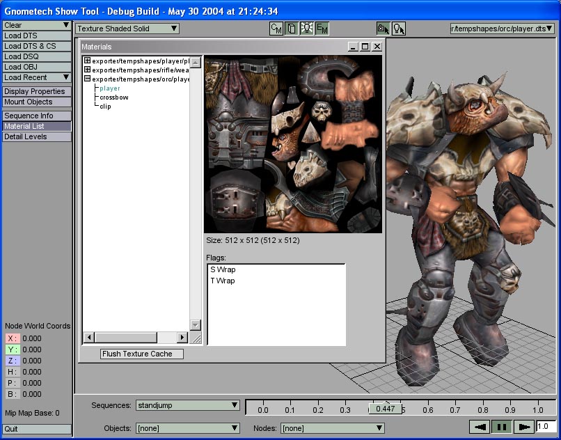Viewport: 561px width, 440px height.
Task: Click the orc texture preview image
Action: point(293,144)
